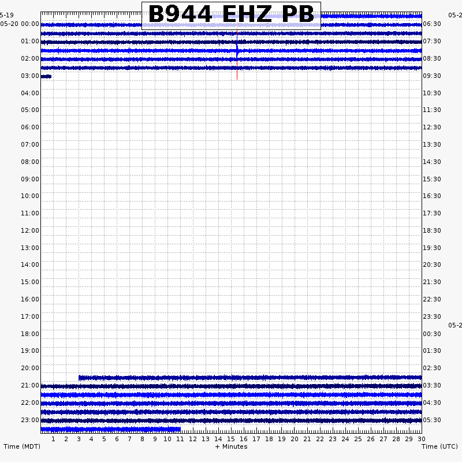The width and height of the screenshot is (462, 462).
Task: Select the 08:00 MDT row label
Action: tap(30, 162)
